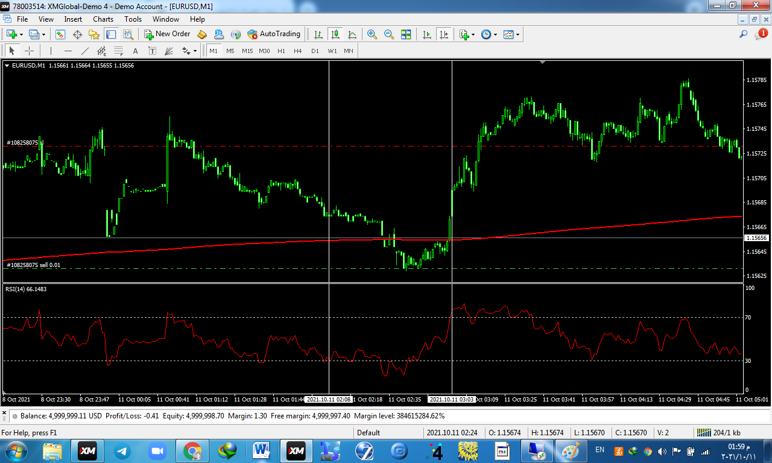This screenshot has height=463, width=772.
Task: Click the Zoom Out magnifier icon
Action: click(x=389, y=34)
